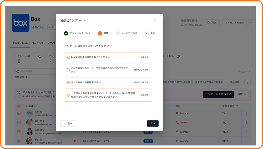Sort by 従業員番号 arrow

[237, 106]
